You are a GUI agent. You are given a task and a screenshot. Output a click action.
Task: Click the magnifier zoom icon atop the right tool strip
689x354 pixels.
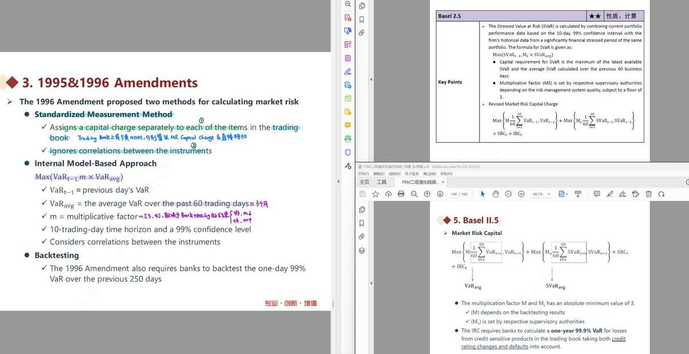pos(347,4)
